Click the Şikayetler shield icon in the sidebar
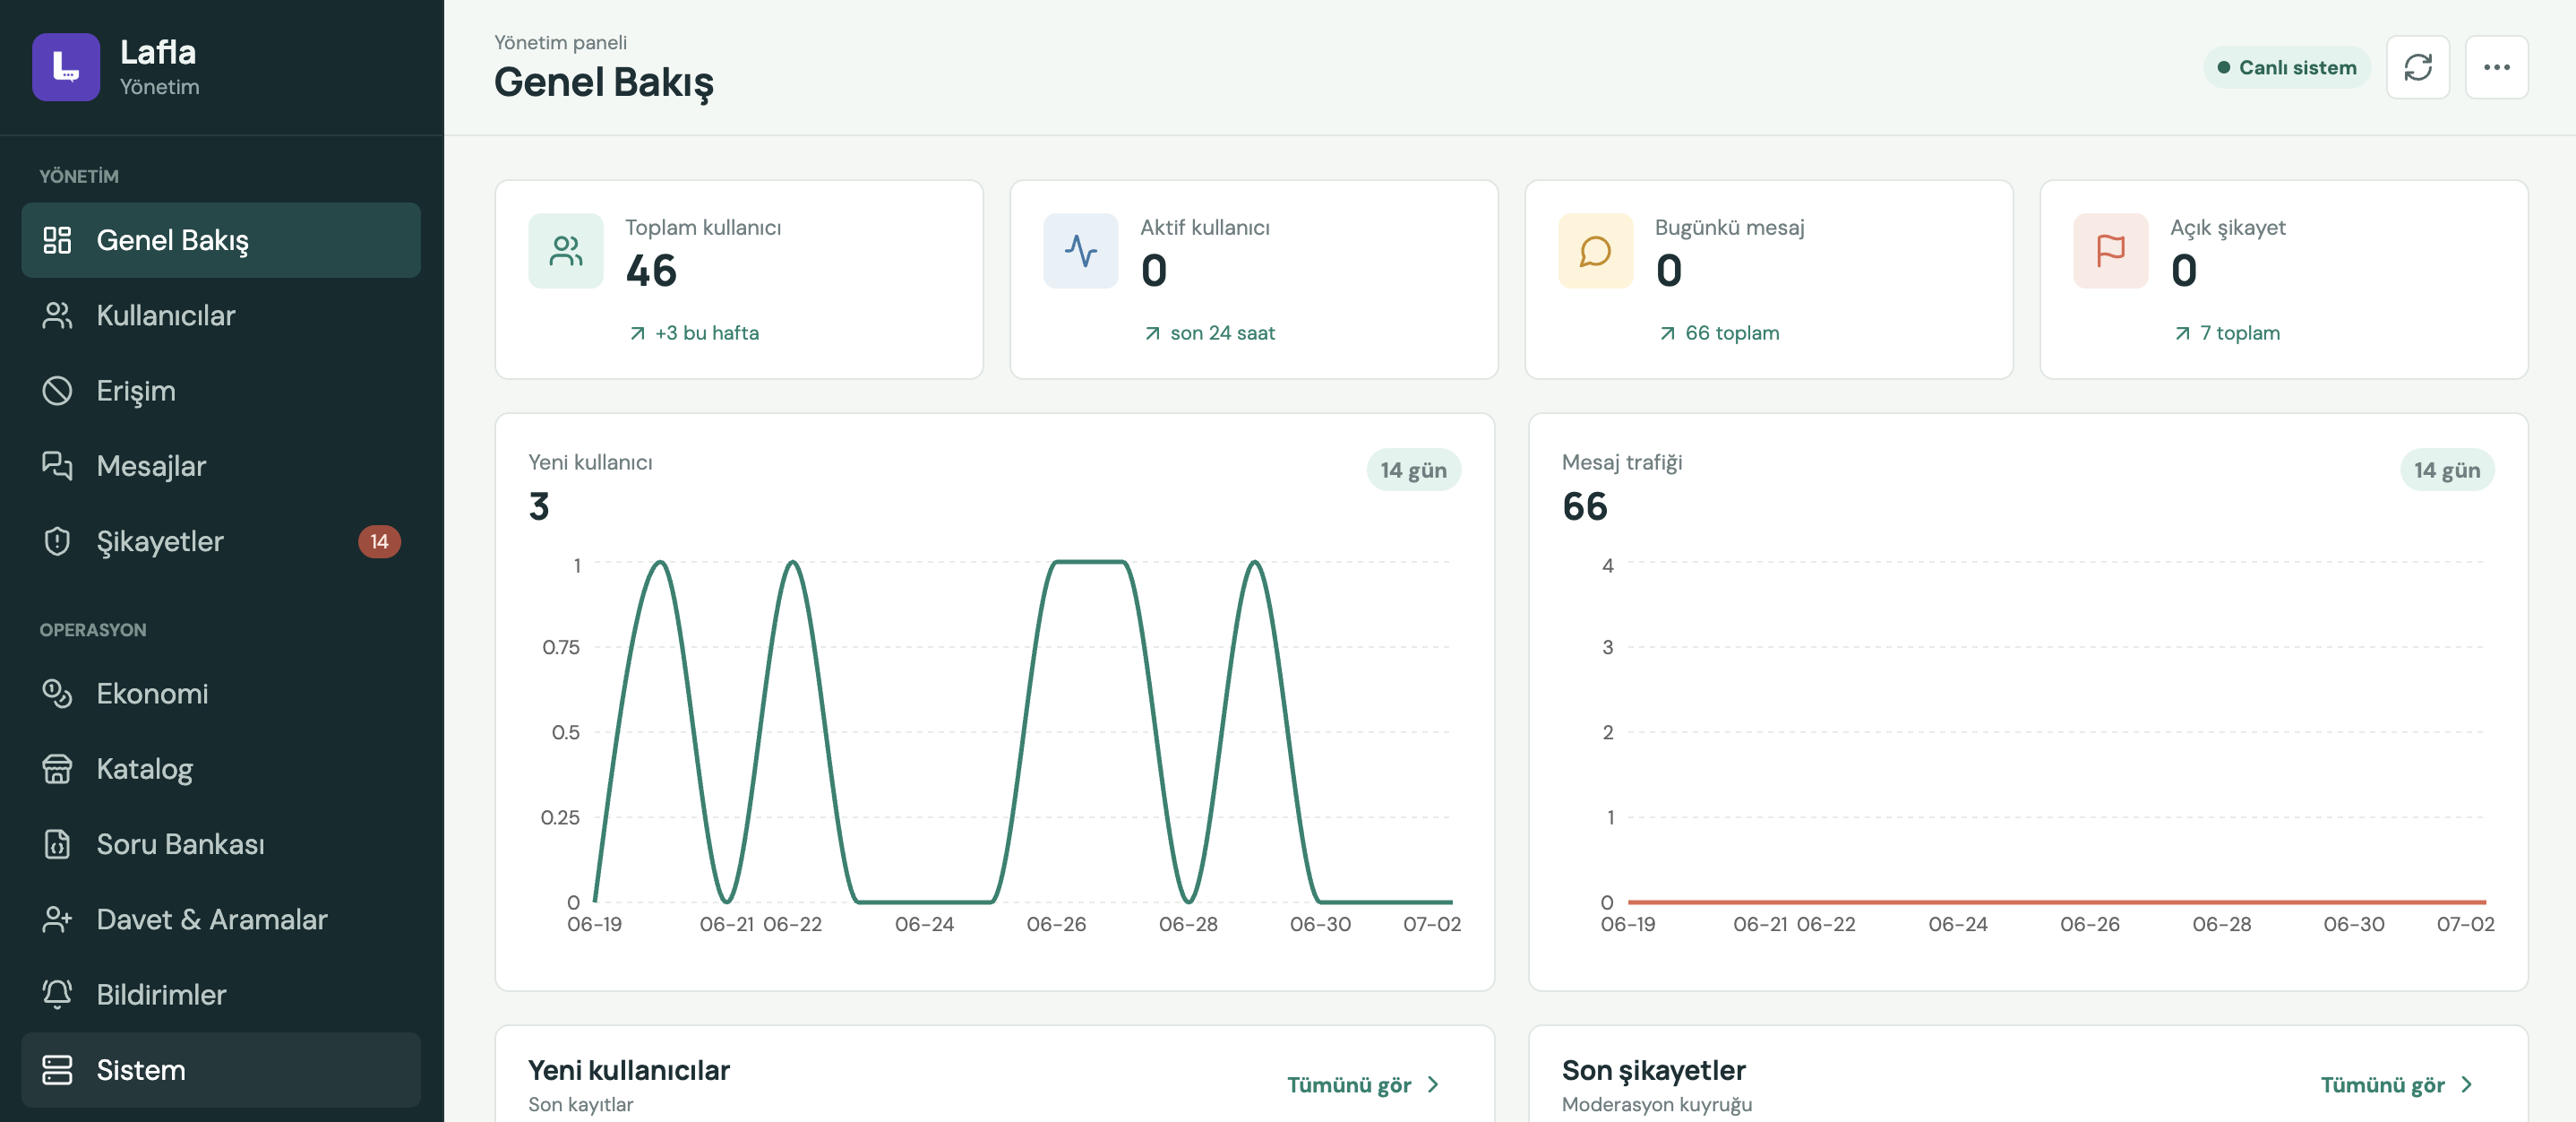2576x1122 pixels. tap(57, 541)
